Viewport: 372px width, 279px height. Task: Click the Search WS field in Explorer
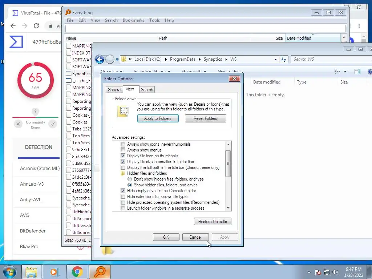click(x=332, y=59)
